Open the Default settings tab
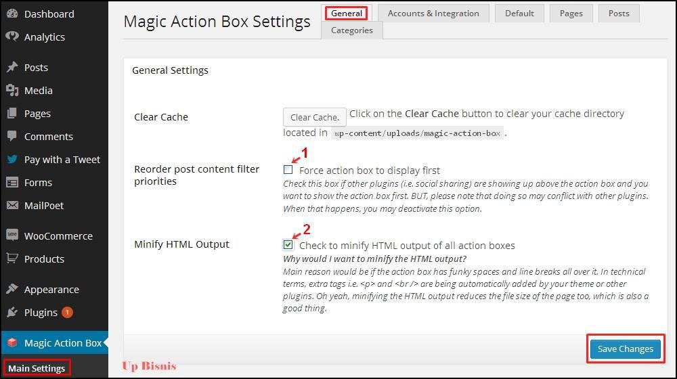The width and height of the screenshot is (677, 379). [519, 14]
